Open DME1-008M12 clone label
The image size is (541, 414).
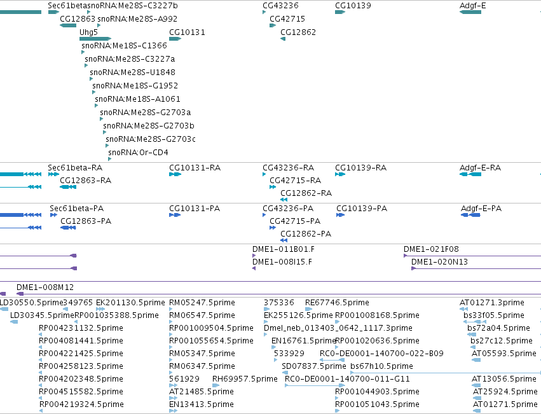(x=45, y=287)
